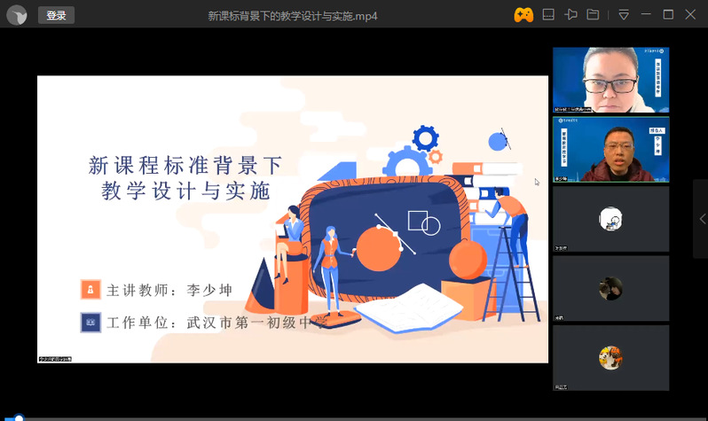Expand the playlist panel via right-edge arrow

701,219
